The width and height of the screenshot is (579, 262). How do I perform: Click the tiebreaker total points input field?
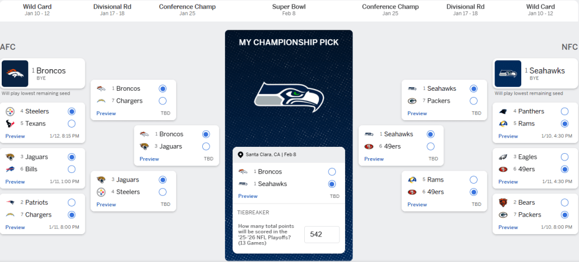tap(322, 234)
